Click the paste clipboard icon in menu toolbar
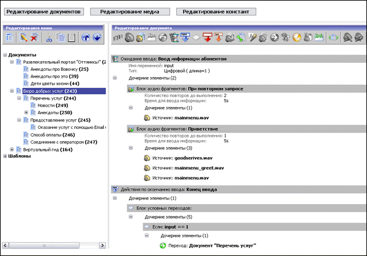The height and width of the screenshot is (256, 367). pyautogui.click(x=72, y=38)
